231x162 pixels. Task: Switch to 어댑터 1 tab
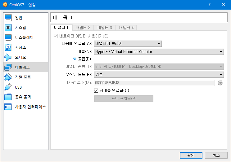point(61,28)
